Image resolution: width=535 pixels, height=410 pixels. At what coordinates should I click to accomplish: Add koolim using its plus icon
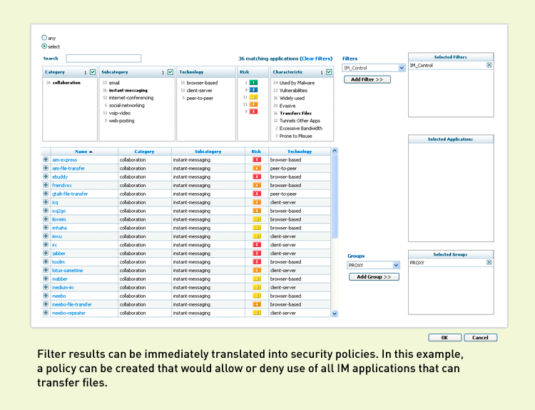[x=46, y=261]
